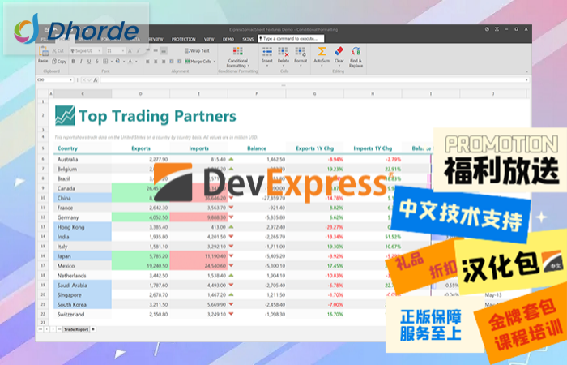The width and height of the screenshot is (567, 365).
Task: Open the REVIEW ribbon tab
Action: (156, 39)
